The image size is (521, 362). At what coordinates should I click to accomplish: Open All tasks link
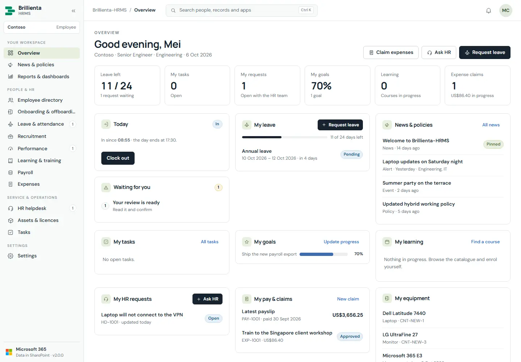(x=209, y=242)
